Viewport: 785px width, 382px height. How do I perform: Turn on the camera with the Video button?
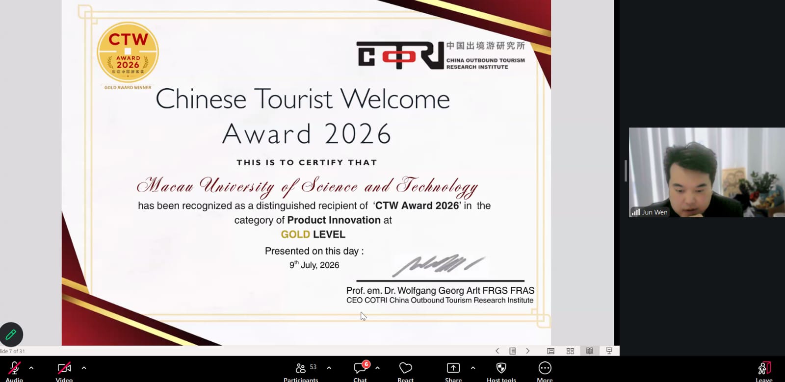click(64, 371)
